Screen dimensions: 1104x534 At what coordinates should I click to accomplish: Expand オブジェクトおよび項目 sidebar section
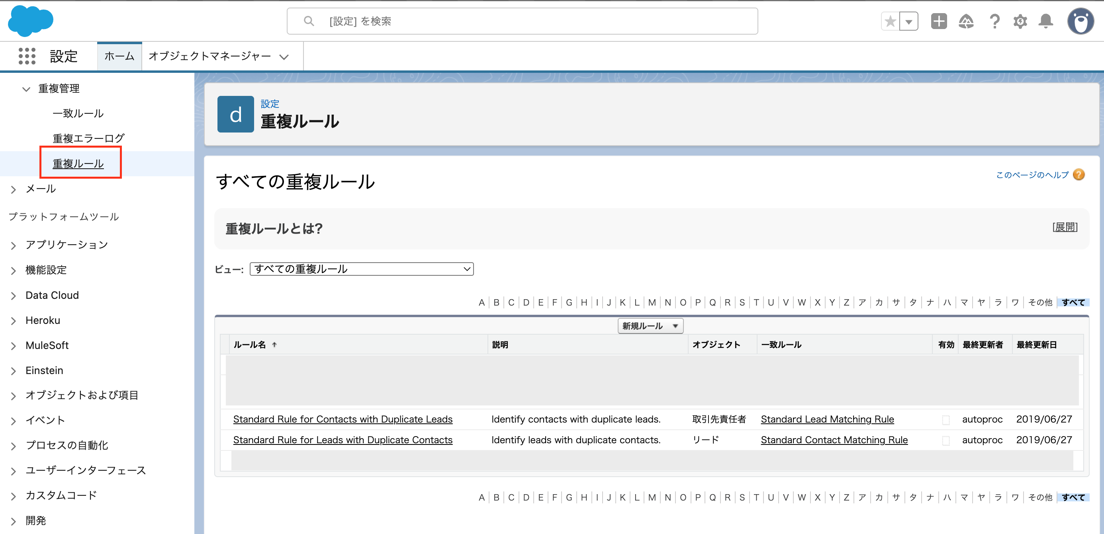coord(13,396)
